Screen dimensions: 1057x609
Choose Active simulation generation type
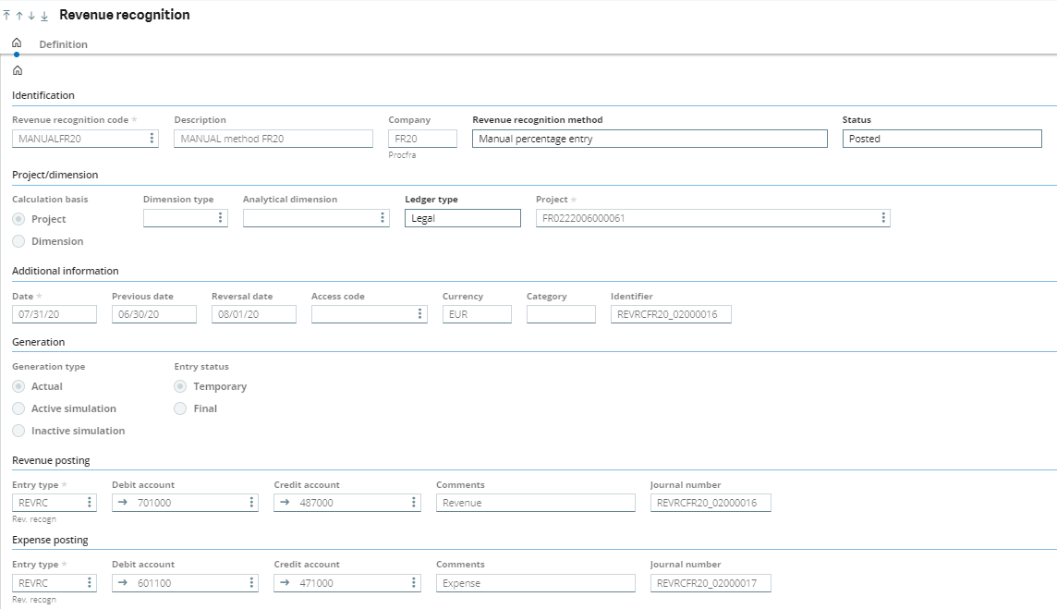pos(18,408)
